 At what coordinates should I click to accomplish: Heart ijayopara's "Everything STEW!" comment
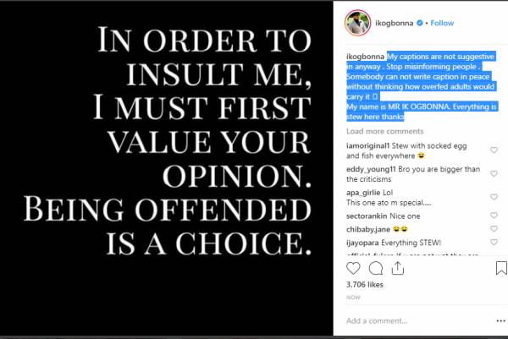click(x=494, y=243)
